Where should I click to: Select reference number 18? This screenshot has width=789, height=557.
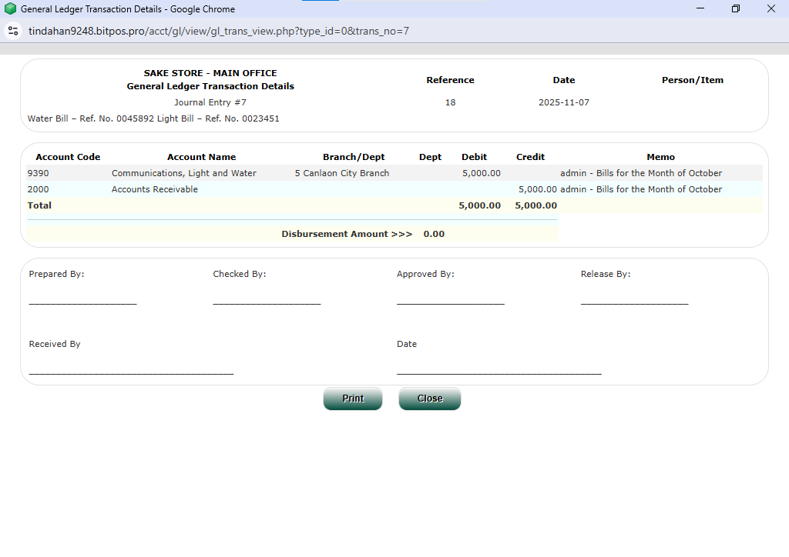[x=450, y=102]
